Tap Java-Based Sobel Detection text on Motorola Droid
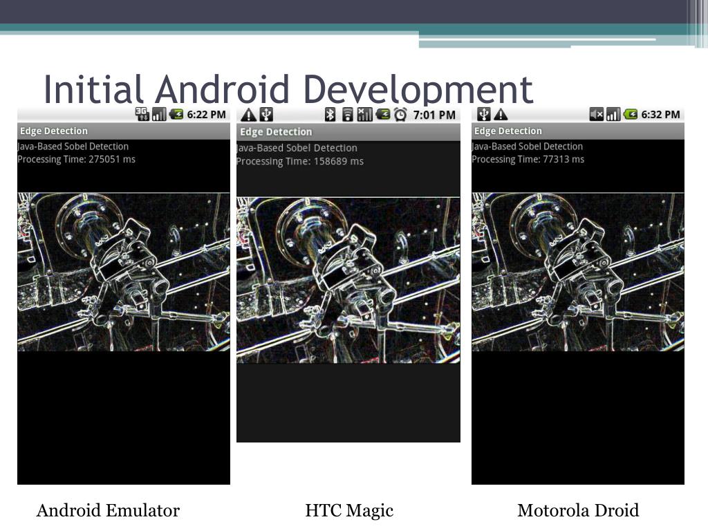708x531 pixels. click(528, 147)
